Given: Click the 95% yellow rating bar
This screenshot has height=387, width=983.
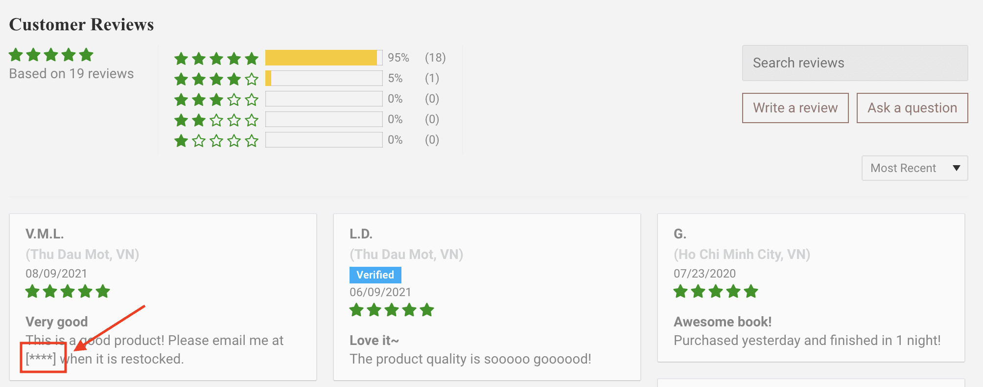Looking at the screenshot, I should pyautogui.click(x=321, y=58).
